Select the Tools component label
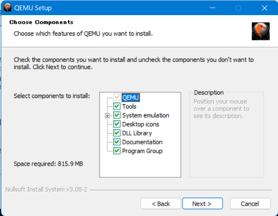 129,106
